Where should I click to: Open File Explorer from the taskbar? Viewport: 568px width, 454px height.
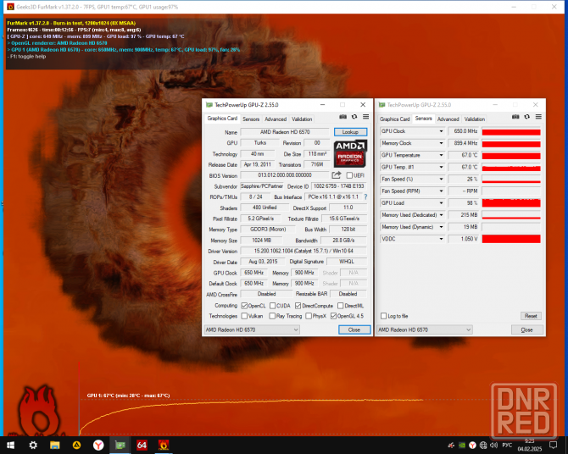pos(55,445)
